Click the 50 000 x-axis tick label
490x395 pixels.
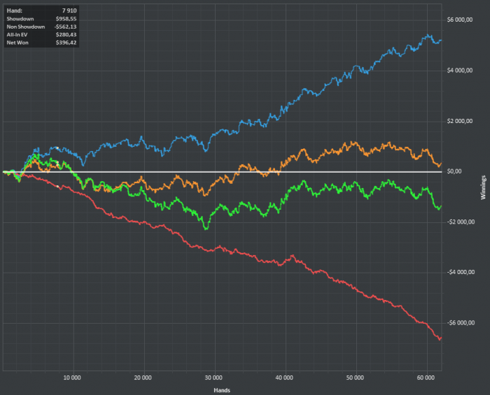point(355,378)
